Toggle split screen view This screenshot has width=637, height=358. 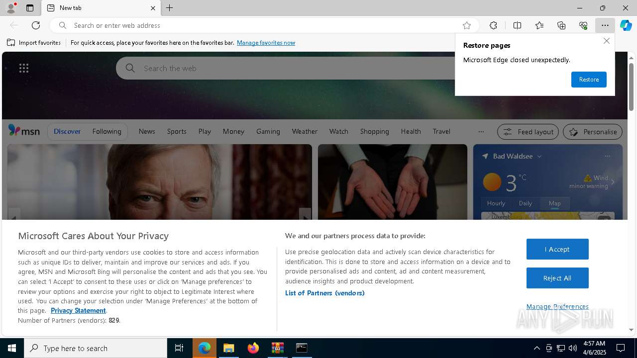click(517, 25)
